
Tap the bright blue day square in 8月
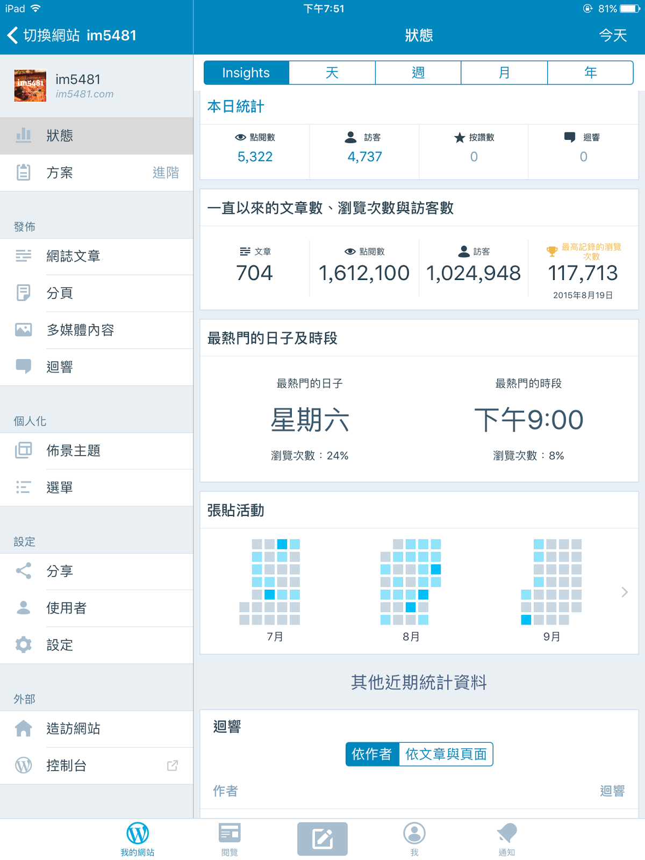pos(436,569)
